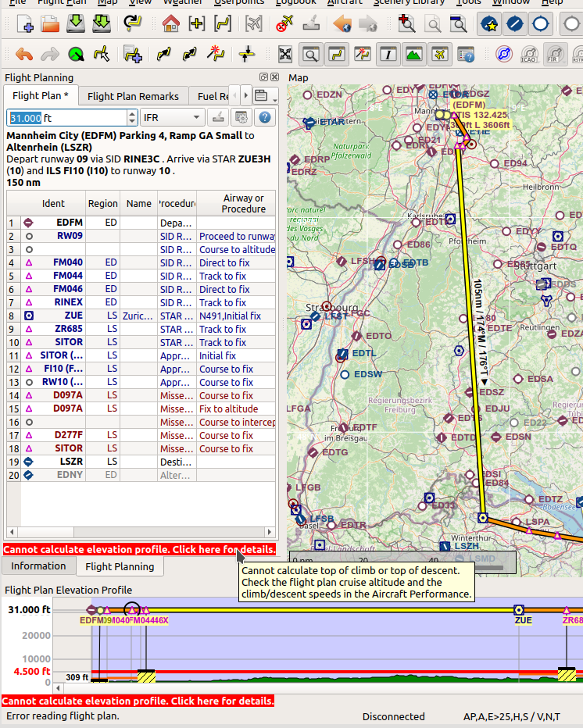Image resolution: width=583 pixels, height=728 pixels.
Task: Toggle the elevation profile dock window
Action: pos(414,55)
